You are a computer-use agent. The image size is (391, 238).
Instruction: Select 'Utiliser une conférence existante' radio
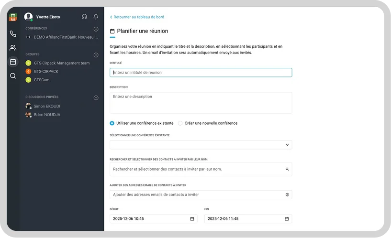click(x=112, y=123)
